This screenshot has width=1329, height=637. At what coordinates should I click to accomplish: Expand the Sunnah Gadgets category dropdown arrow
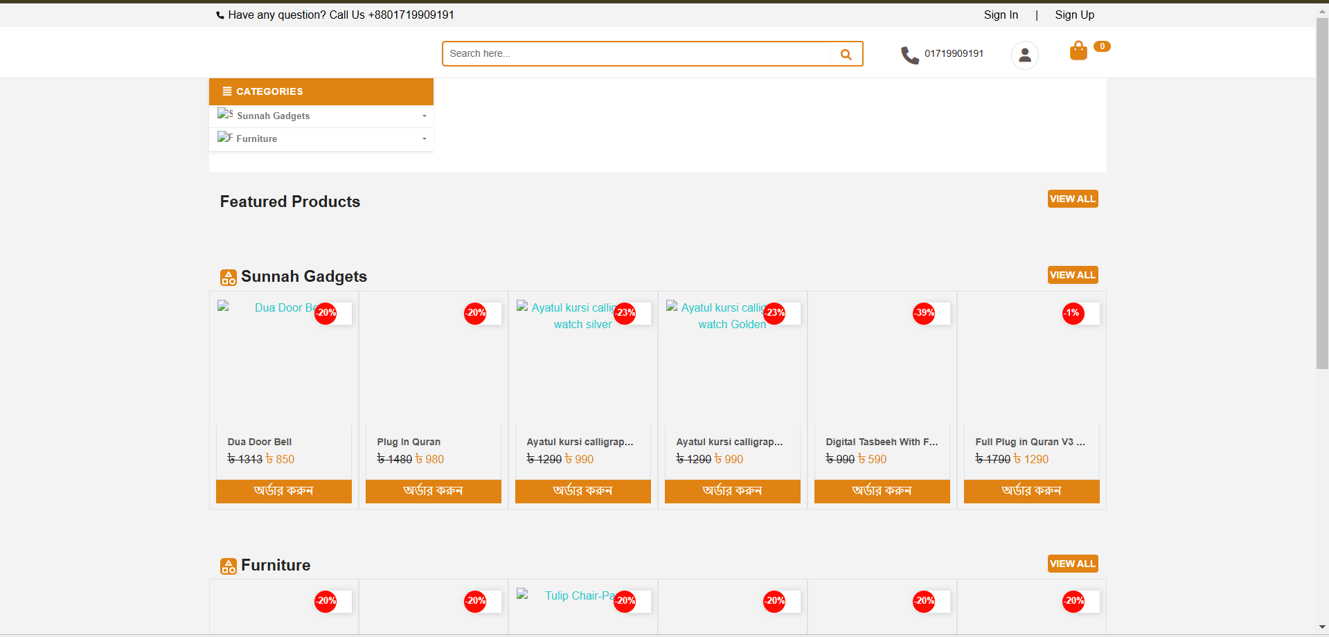click(x=424, y=116)
